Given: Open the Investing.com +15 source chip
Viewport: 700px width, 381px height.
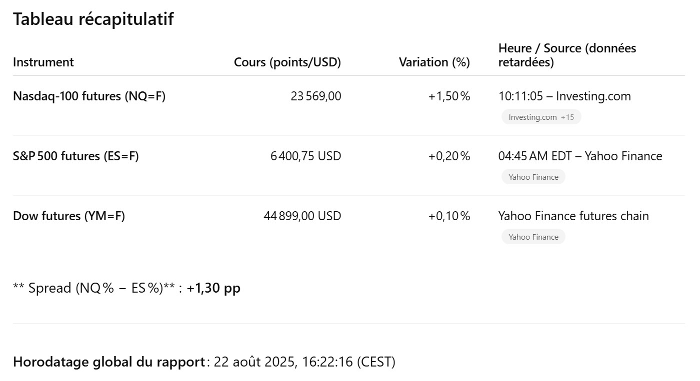Looking at the screenshot, I should 541,117.
